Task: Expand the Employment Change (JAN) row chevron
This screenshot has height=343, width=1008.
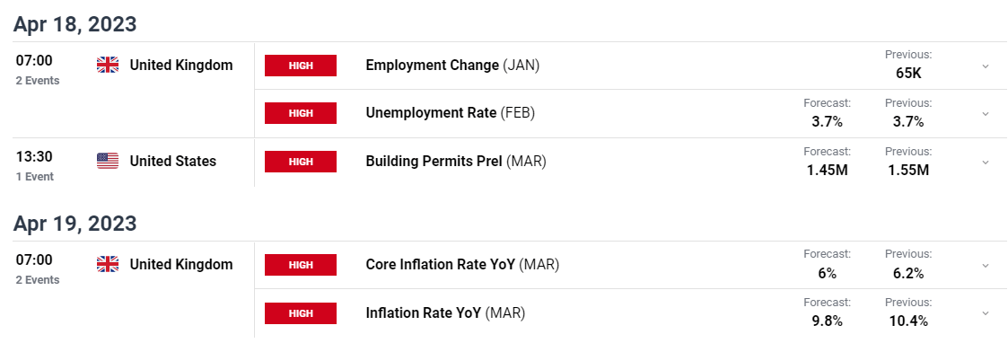Action: pos(986,66)
